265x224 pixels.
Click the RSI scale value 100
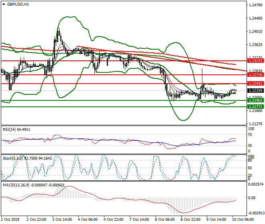tap(251, 129)
